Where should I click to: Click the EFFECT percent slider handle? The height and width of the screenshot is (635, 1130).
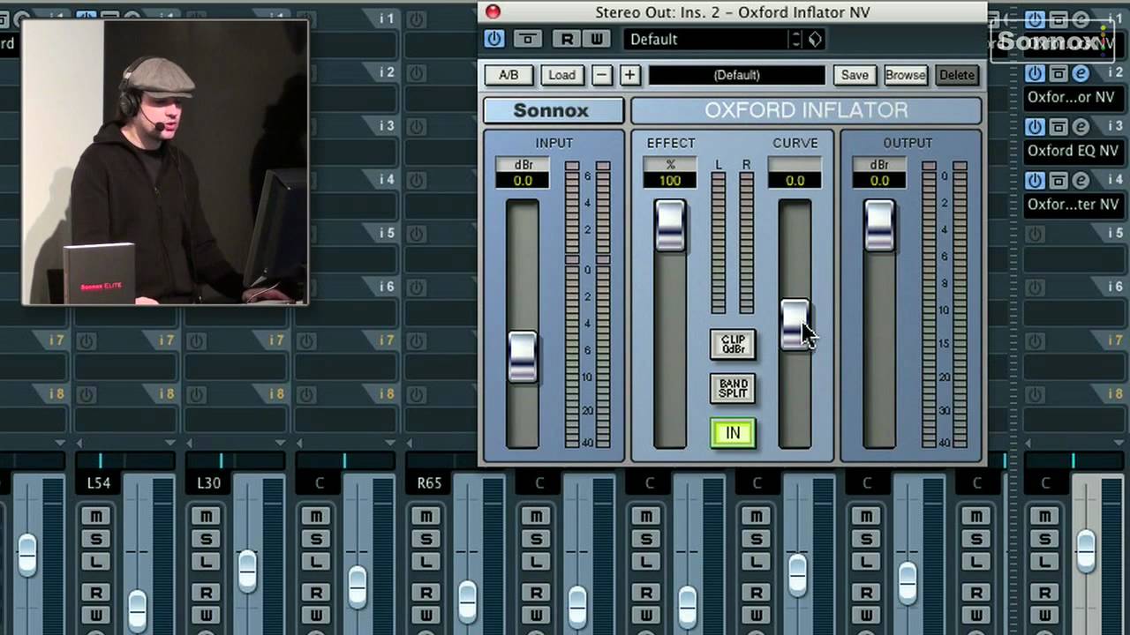670,226
